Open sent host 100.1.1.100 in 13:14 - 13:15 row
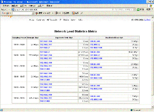The image size is (154, 112). coord(45,101)
